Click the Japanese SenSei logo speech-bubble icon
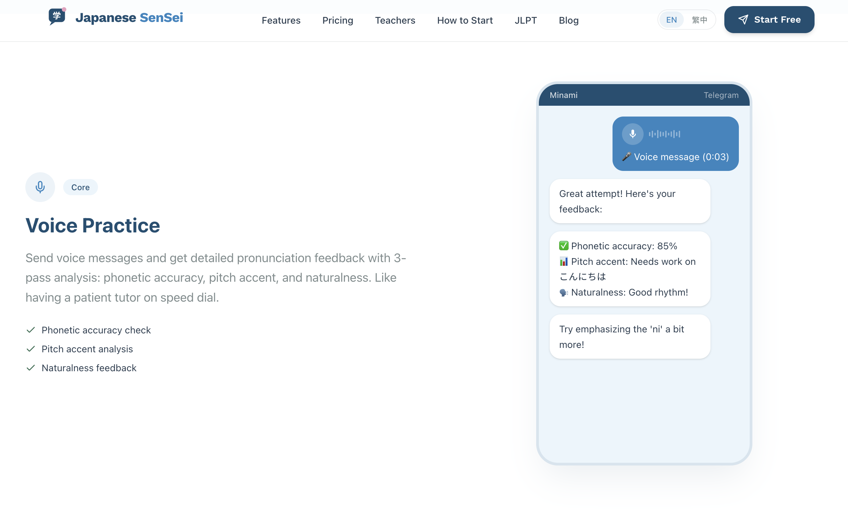848x531 pixels. 56,17
